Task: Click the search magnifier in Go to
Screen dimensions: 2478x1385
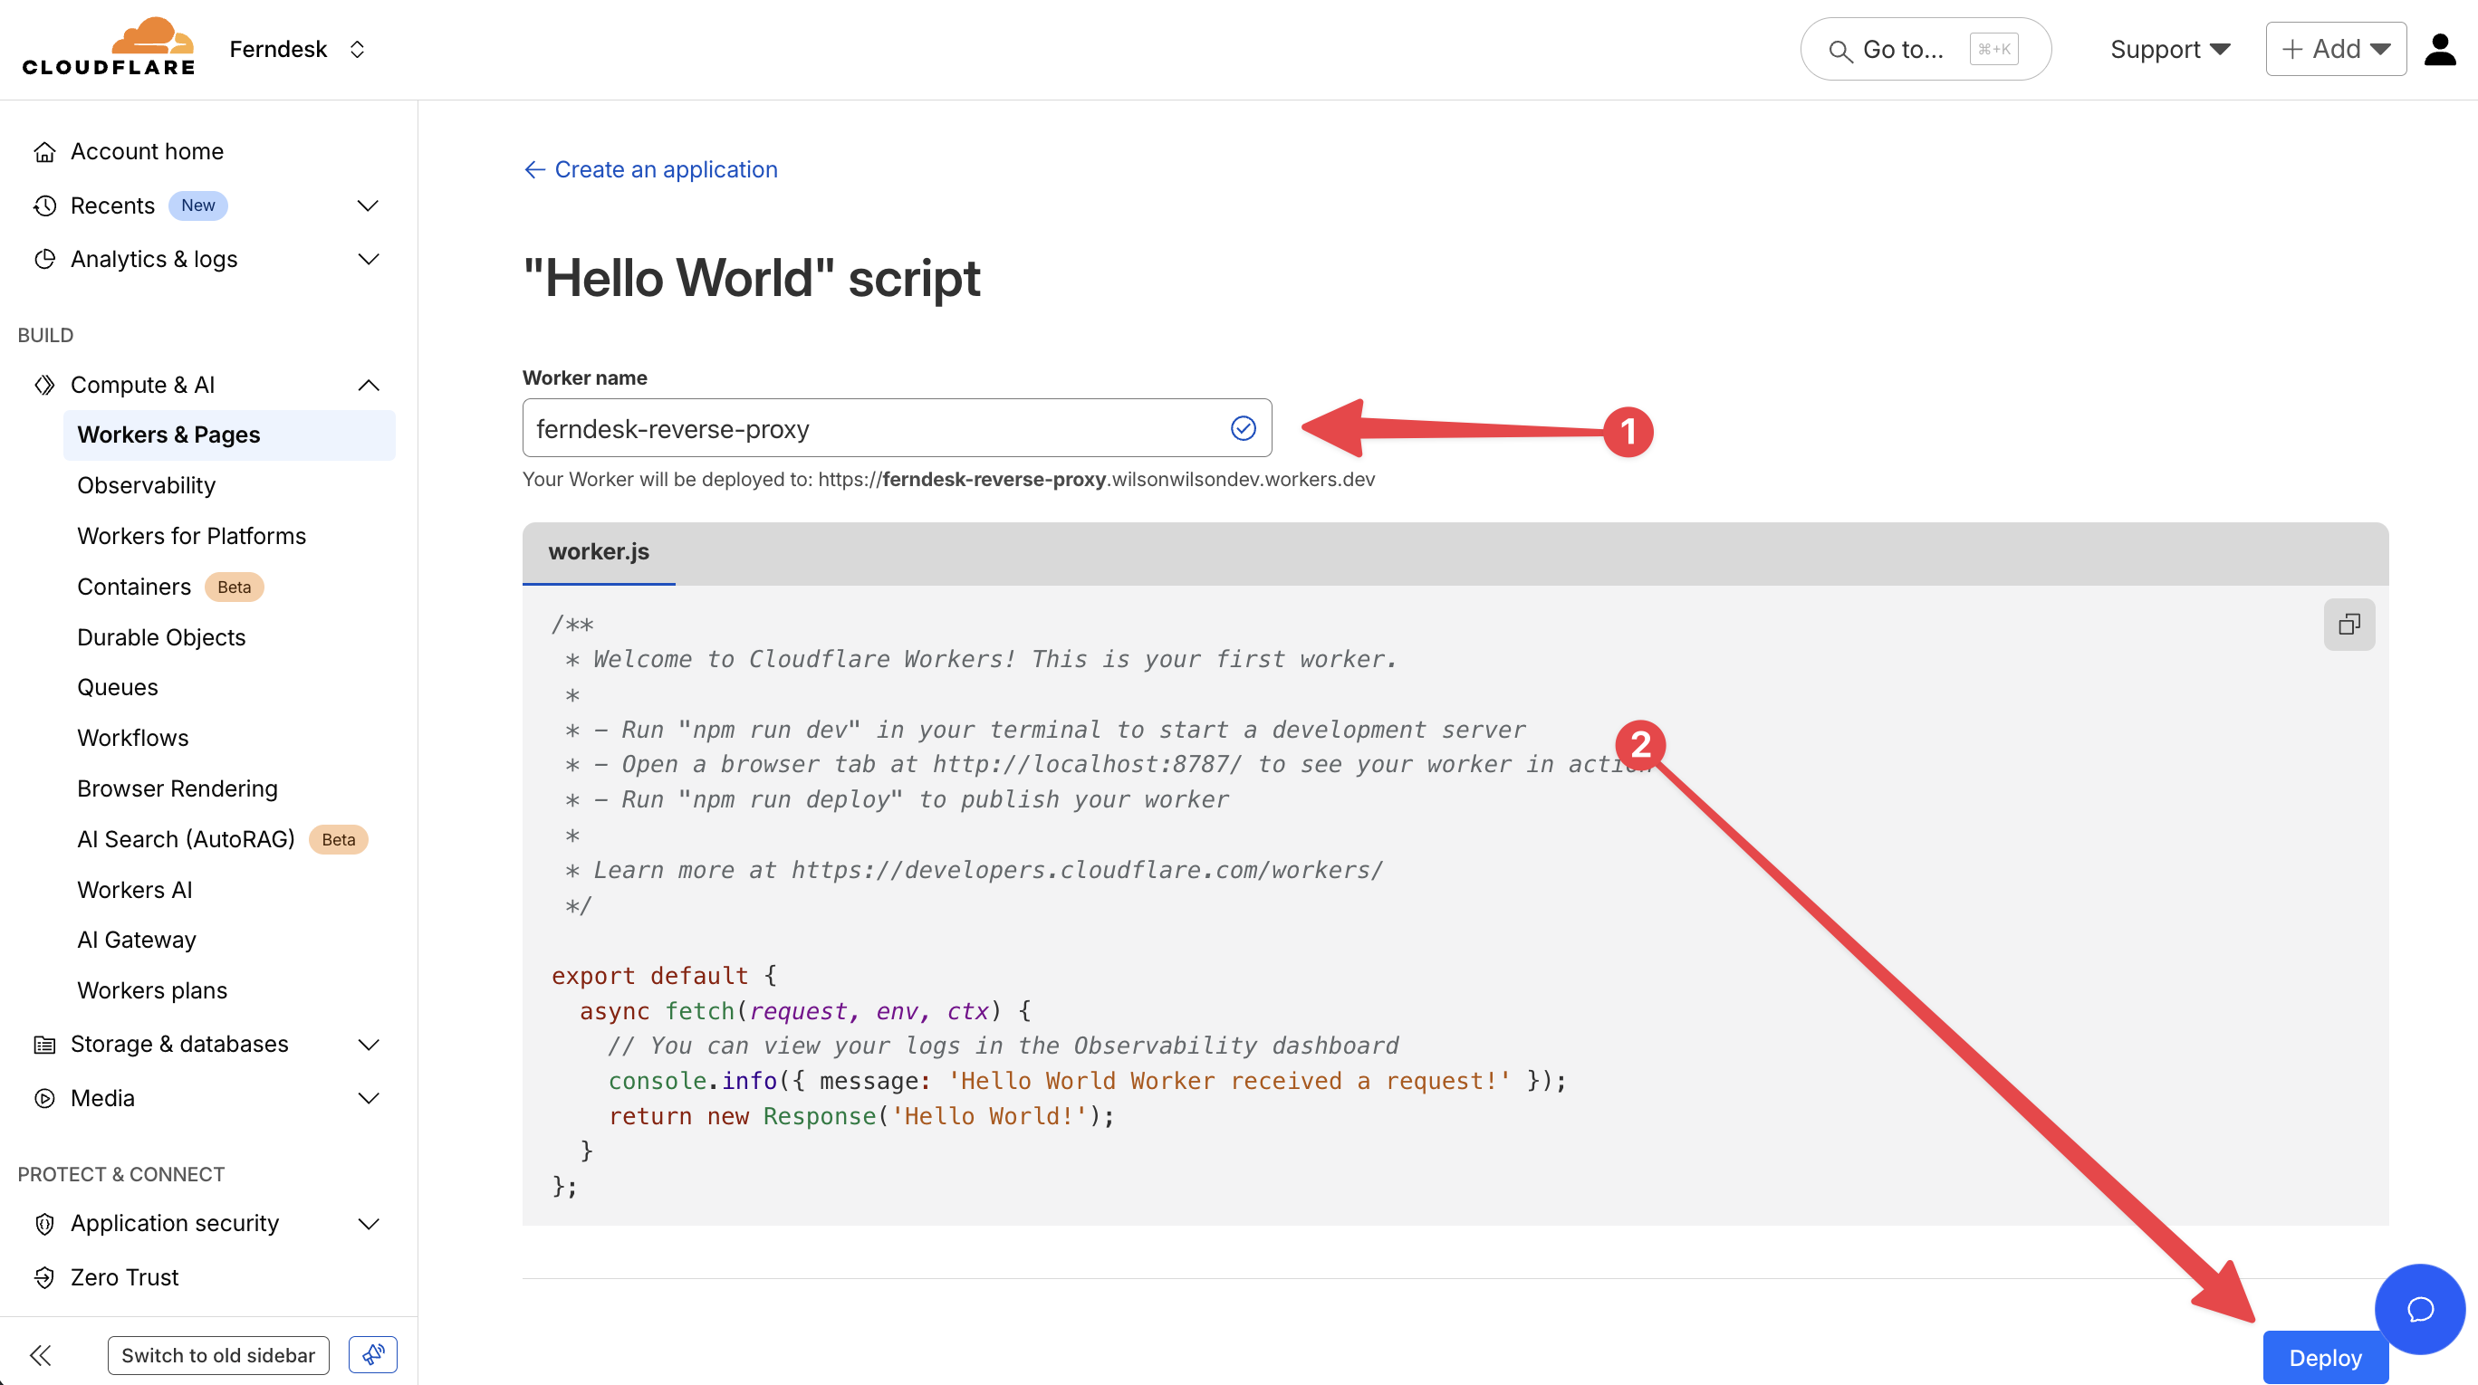Action: click(x=1839, y=50)
